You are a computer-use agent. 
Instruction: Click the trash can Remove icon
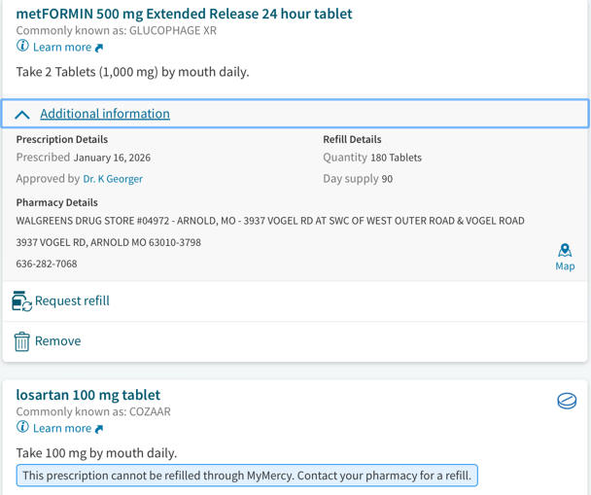(22, 341)
